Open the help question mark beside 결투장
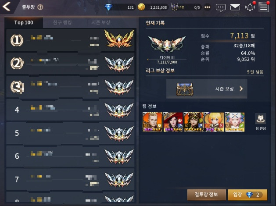276x206 pixels. (40, 7)
